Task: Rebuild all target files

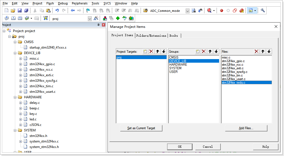Action: click(20, 18)
